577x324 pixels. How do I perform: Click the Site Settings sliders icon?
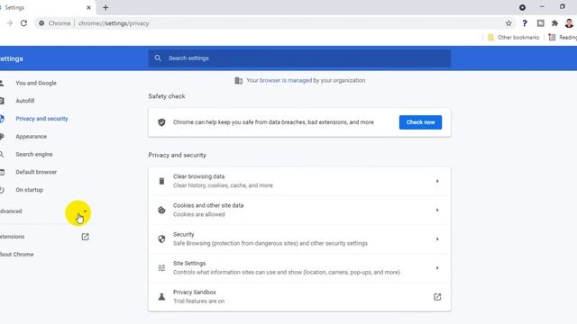[161, 268]
